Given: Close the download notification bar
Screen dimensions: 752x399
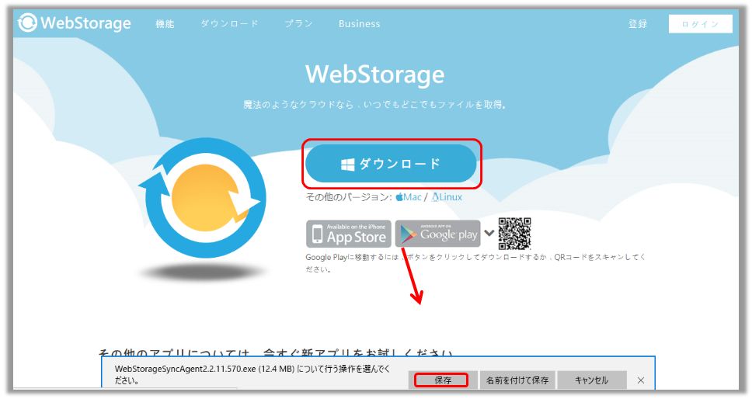Looking at the screenshot, I should pos(641,380).
